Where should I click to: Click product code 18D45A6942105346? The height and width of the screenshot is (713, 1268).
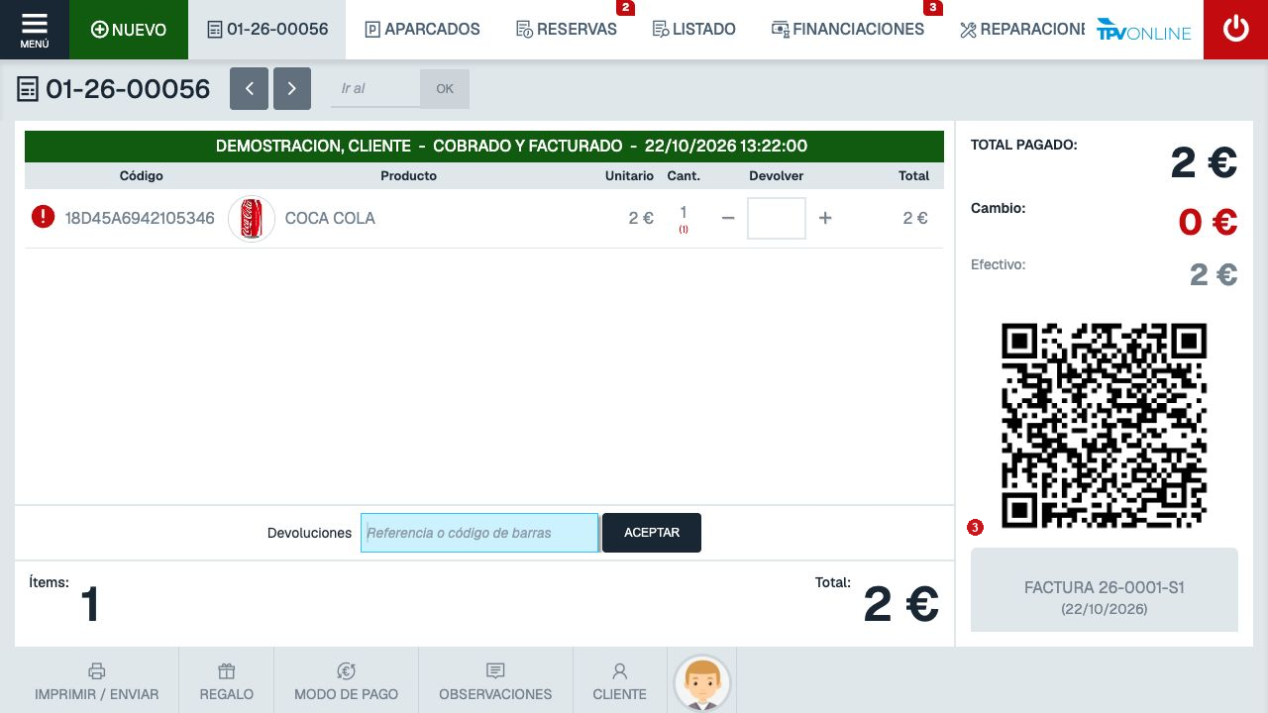[x=140, y=218]
